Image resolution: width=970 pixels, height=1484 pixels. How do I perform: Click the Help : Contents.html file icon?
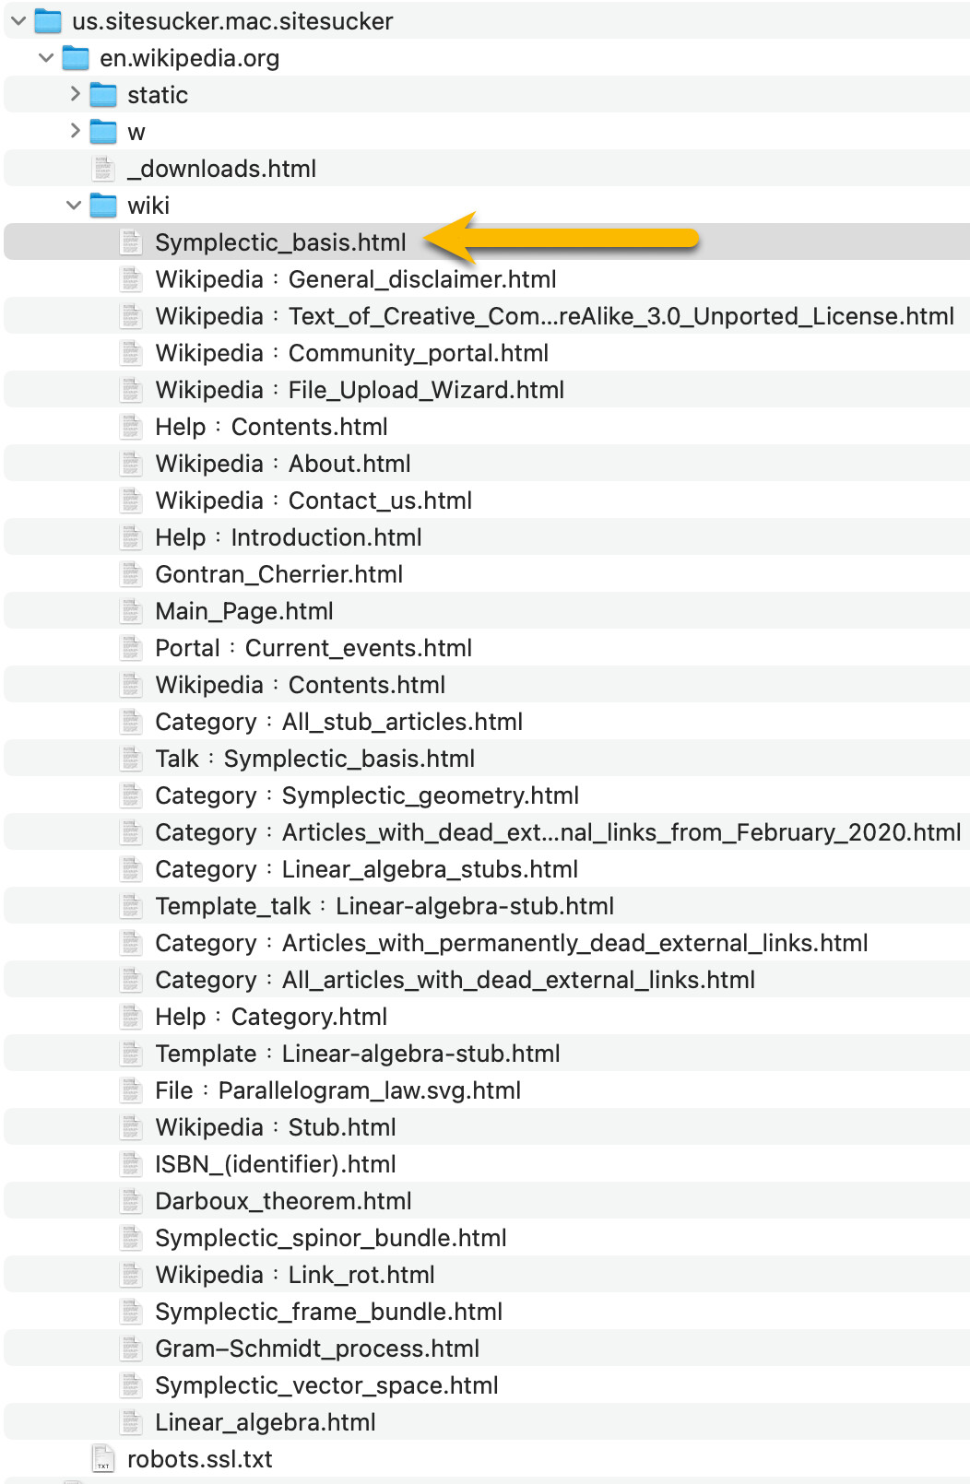[x=131, y=426]
